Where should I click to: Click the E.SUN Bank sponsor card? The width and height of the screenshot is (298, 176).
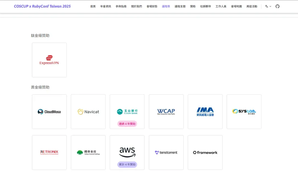[127, 111]
